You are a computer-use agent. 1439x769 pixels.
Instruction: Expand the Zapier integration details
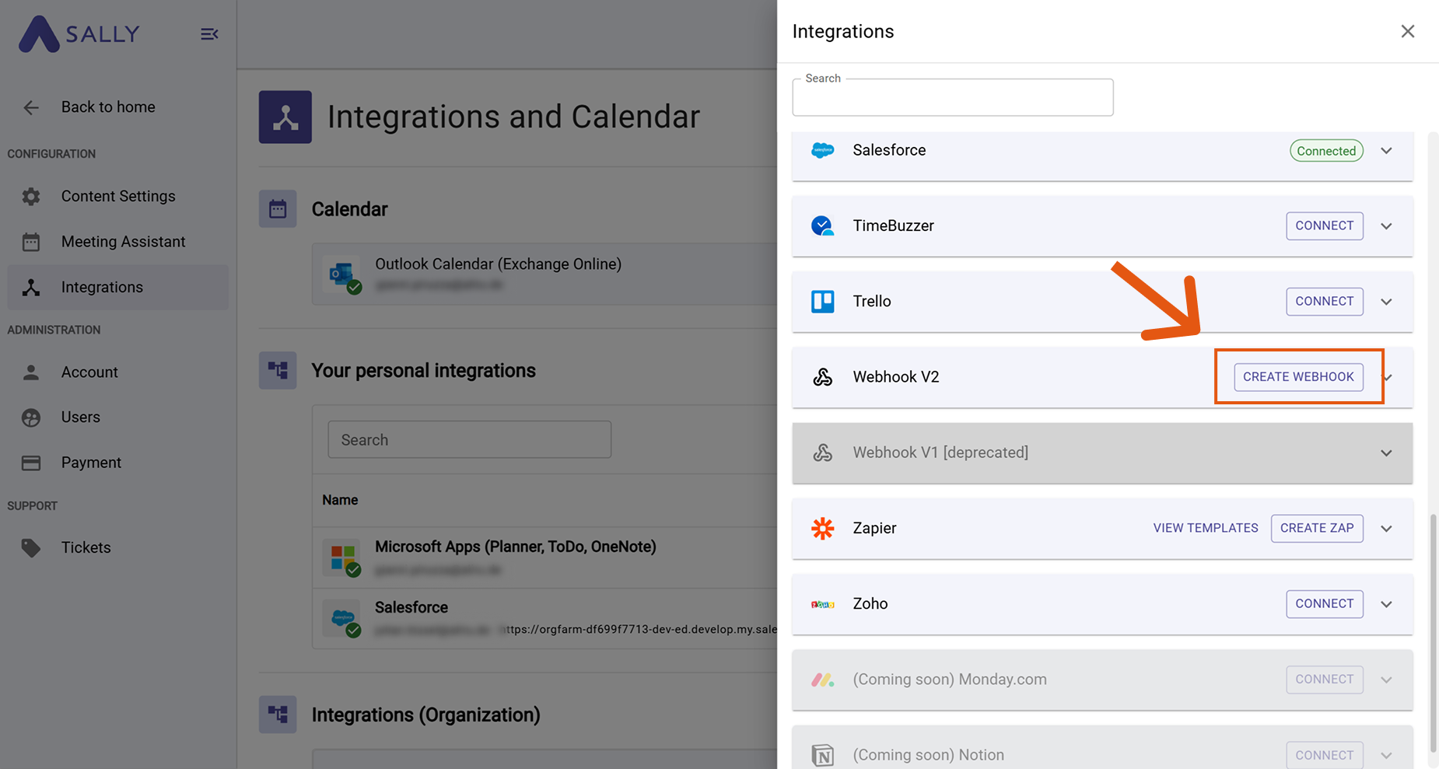tap(1386, 528)
